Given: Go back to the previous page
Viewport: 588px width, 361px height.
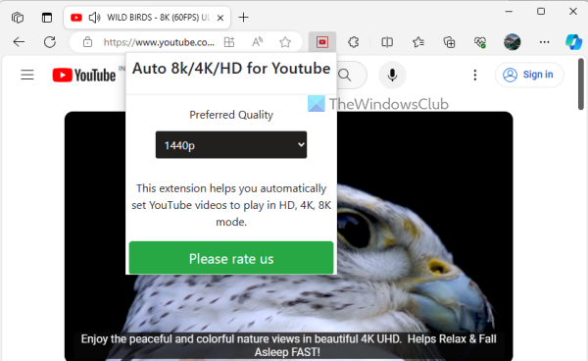Looking at the screenshot, I should click(x=19, y=42).
